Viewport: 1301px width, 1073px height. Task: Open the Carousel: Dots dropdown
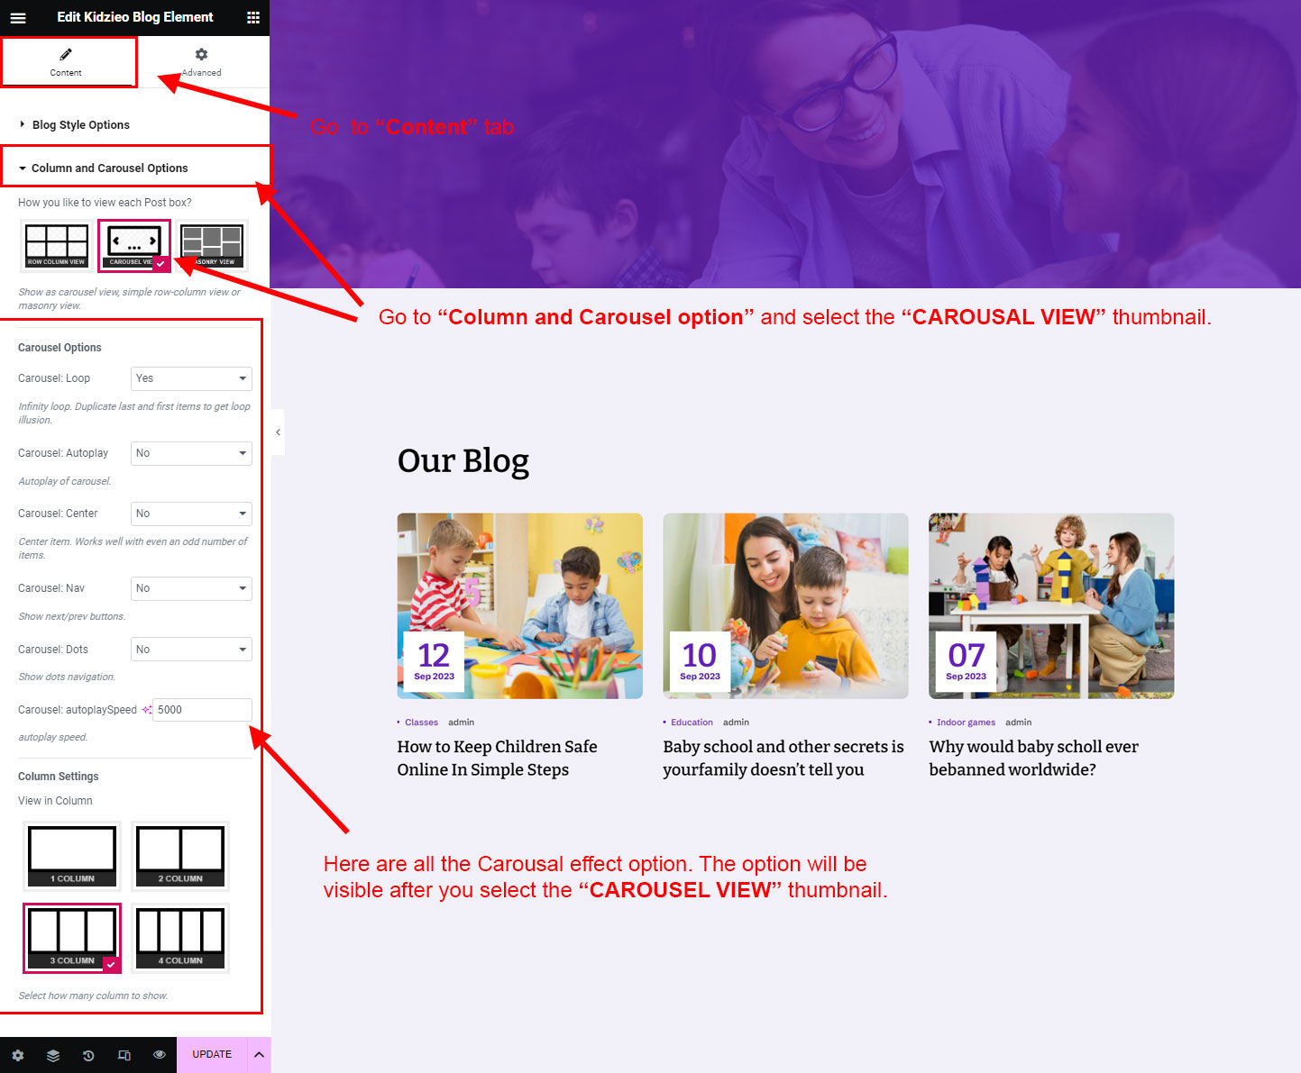(191, 650)
